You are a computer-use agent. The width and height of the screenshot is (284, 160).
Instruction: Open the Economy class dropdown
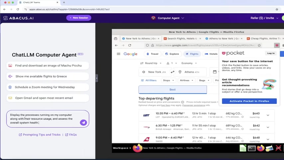(x=189, y=63)
